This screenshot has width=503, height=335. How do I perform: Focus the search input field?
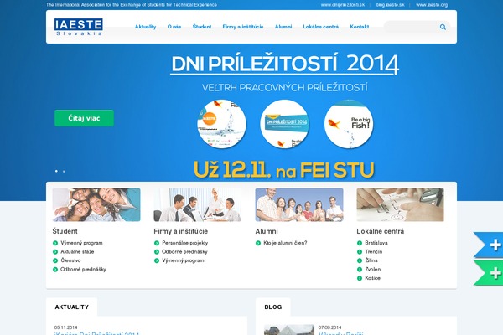coord(411,27)
